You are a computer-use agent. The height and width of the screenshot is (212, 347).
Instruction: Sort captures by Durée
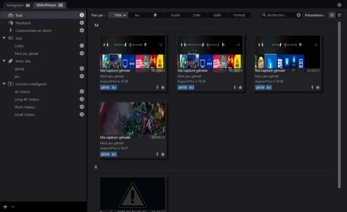click(x=175, y=15)
